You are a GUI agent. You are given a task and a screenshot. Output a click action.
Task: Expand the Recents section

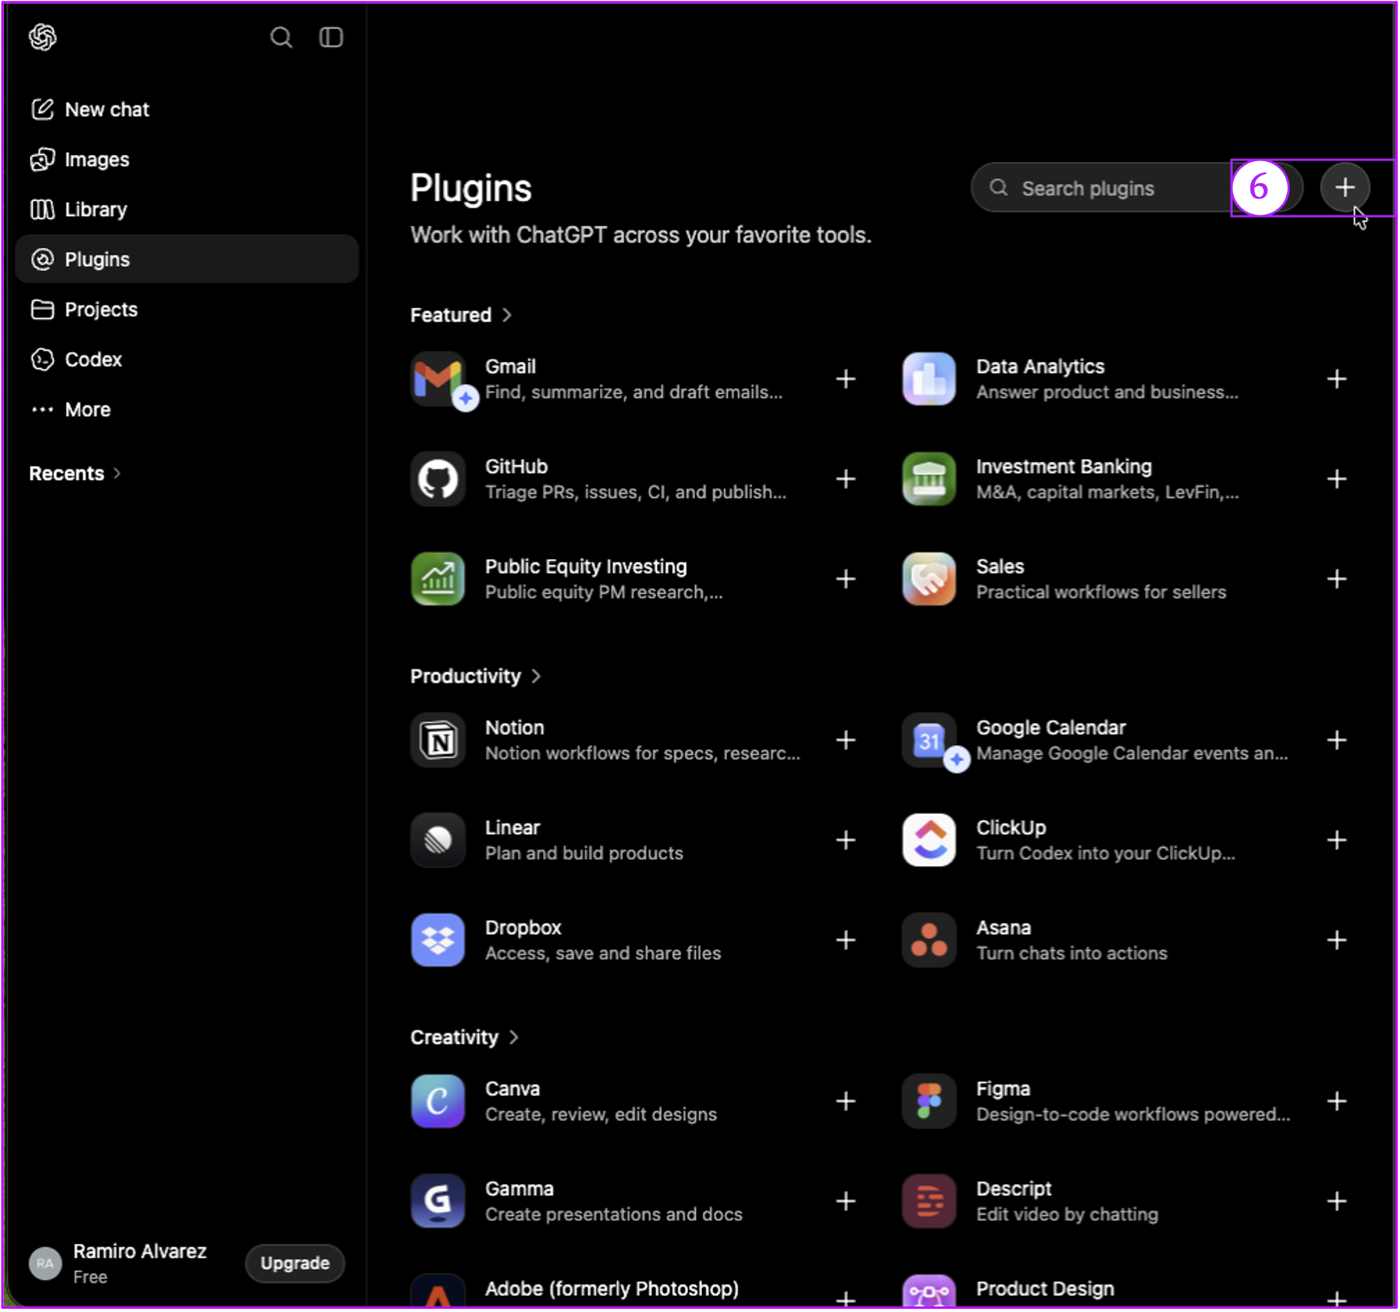(x=75, y=473)
